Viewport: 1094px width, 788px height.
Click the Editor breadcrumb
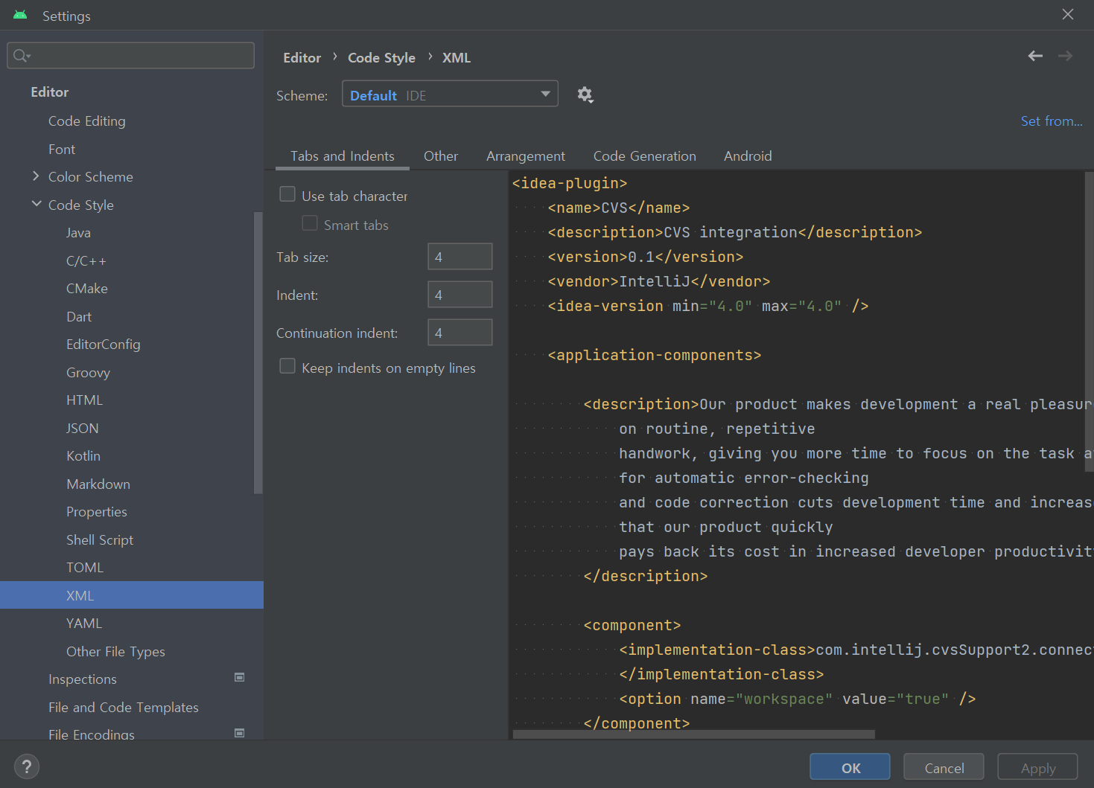coord(302,58)
